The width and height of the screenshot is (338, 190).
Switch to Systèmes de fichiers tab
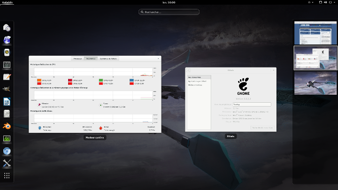coord(109,59)
